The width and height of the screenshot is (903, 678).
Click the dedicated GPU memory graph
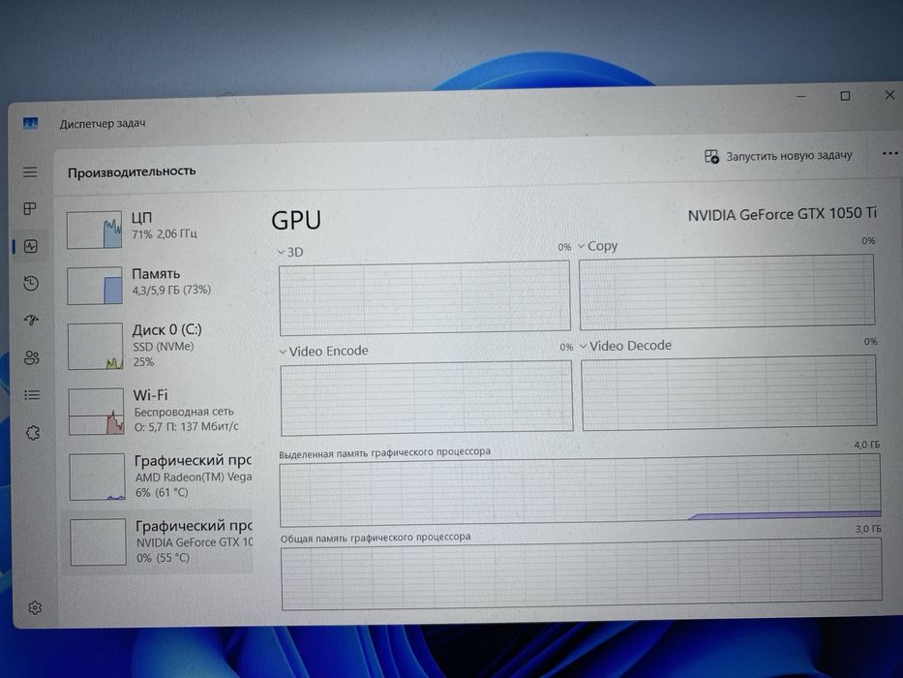click(x=581, y=490)
